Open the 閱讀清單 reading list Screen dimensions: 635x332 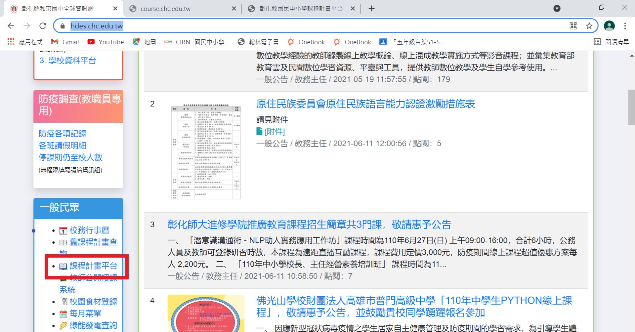[x=612, y=42]
